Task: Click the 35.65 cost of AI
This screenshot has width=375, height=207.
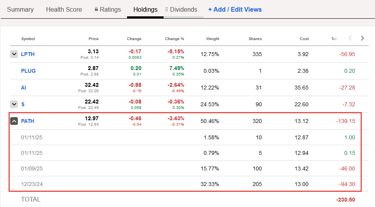Action: 301,88
